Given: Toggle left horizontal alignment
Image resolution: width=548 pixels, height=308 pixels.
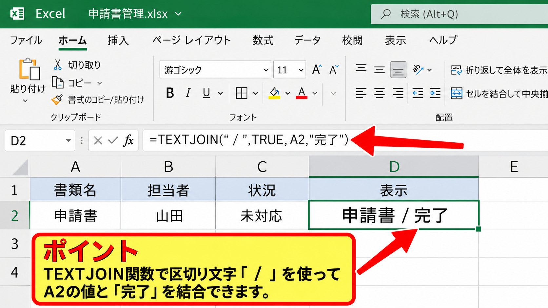Looking at the screenshot, I should (x=361, y=94).
